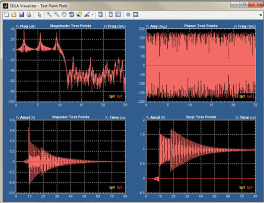This screenshot has height=203, width=264.
Task: Expand the Brush tool color dropdown arrow
Action: point(92,15)
